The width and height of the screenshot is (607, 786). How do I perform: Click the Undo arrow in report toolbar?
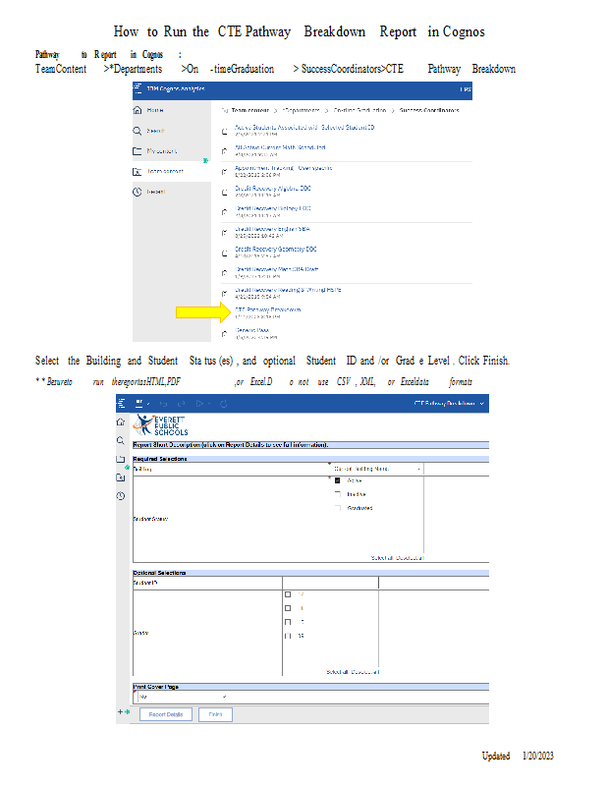162,404
